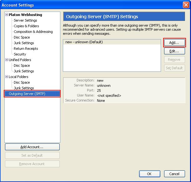
Task: Open Server Settings under Platon Webhosting
Action: point(25,20)
